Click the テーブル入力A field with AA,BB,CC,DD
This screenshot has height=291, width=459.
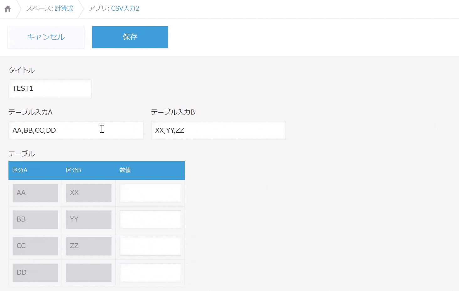(76, 130)
